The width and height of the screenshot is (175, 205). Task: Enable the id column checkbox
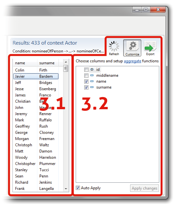coord(86,70)
